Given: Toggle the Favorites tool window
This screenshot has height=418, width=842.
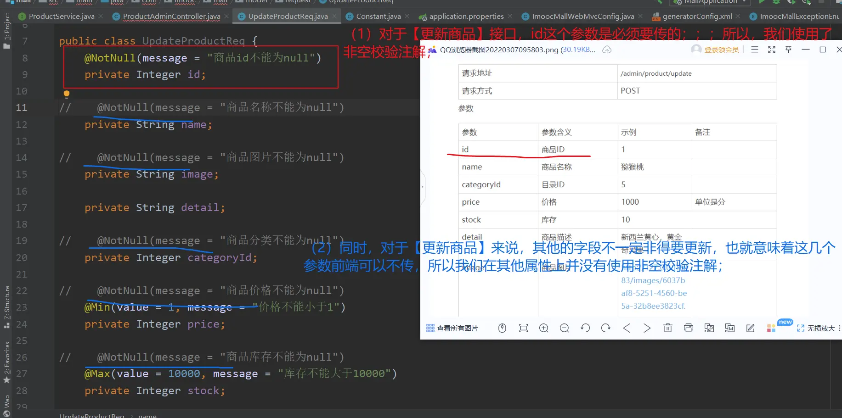Looking at the screenshot, I should coord(6,362).
